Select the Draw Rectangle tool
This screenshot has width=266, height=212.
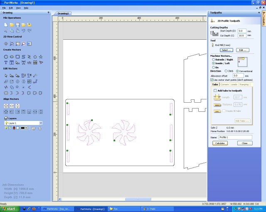tap(17, 57)
